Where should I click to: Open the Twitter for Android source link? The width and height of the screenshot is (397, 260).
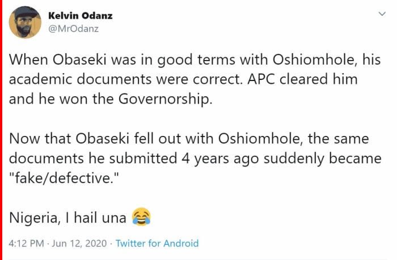pos(157,244)
